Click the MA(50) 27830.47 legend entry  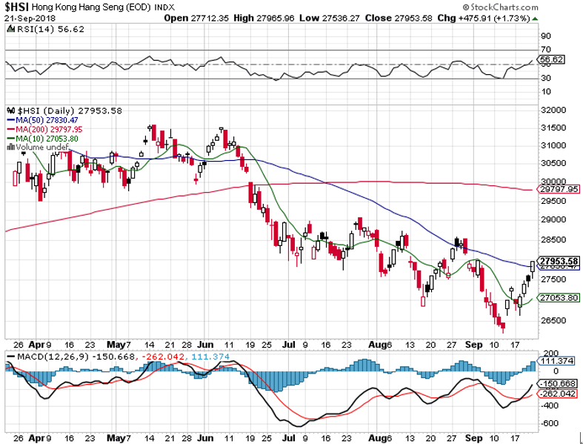click(x=42, y=120)
